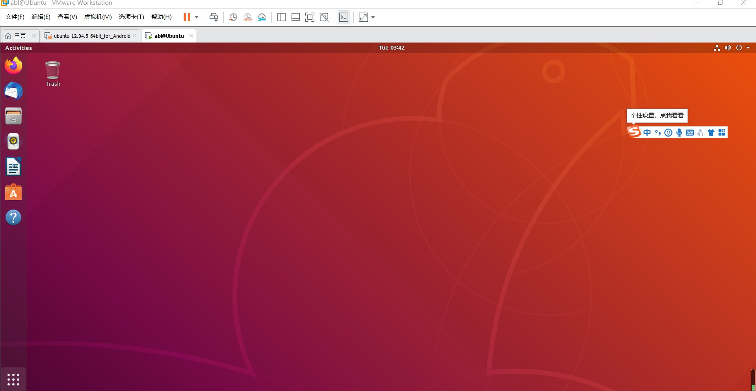Close the abl@Ubuntu tab
Viewport: 756px width, 391px height.
(191, 35)
